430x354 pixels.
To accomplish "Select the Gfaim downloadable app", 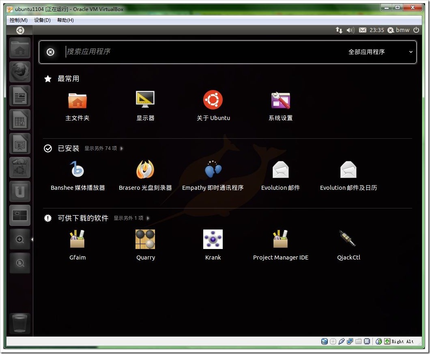I will 77,245.
